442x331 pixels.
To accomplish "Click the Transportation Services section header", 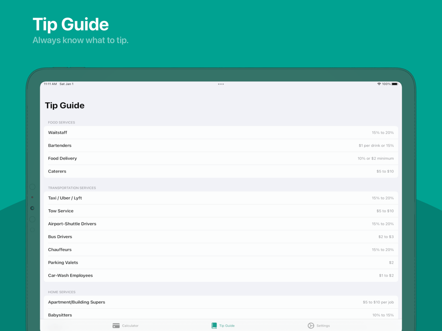I will pos(72,188).
